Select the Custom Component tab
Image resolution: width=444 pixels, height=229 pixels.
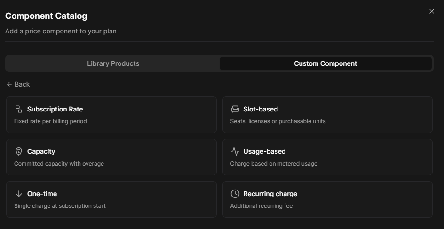[325, 63]
